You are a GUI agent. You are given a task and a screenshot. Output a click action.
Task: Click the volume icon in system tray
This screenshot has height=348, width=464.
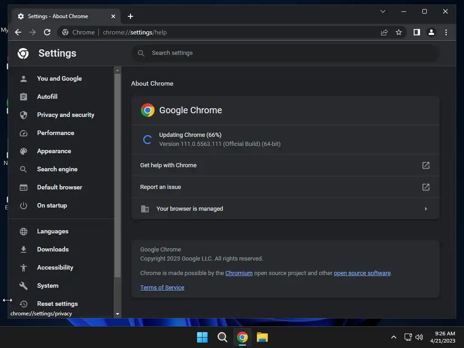point(419,337)
